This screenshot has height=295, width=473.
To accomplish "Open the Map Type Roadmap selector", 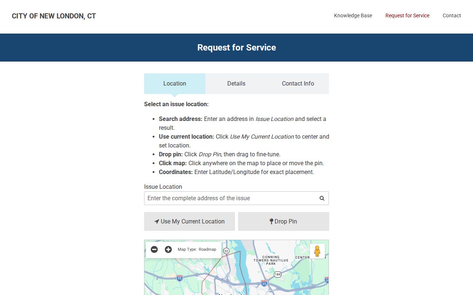I will point(197,250).
